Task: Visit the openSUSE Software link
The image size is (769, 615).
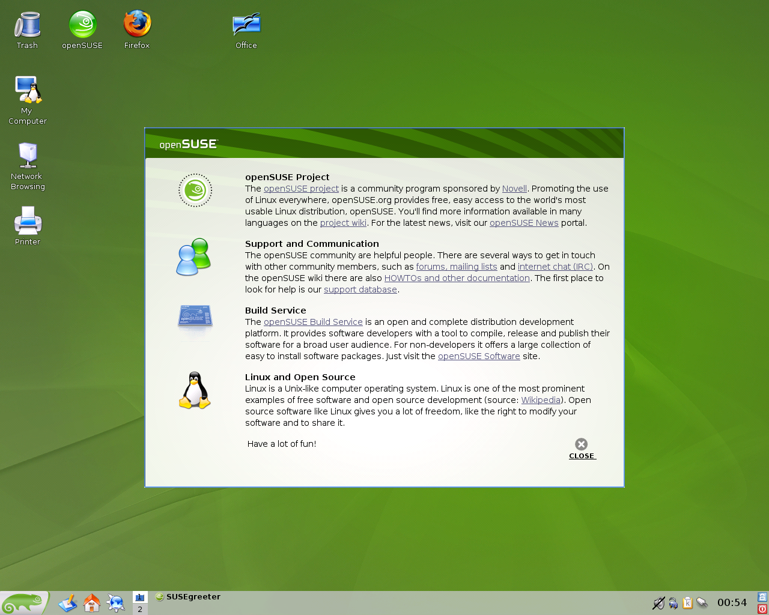Action: click(479, 356)
